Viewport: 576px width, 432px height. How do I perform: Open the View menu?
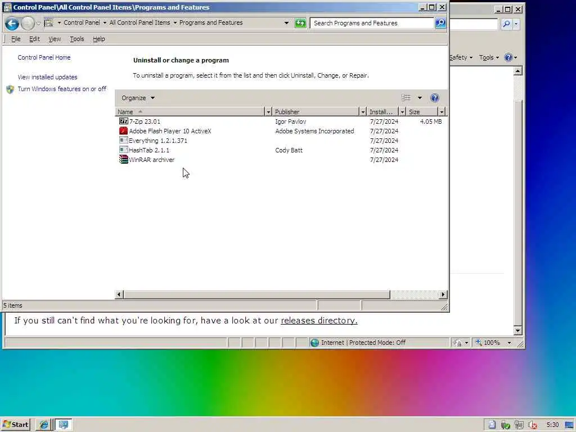(x=55, y=39)
